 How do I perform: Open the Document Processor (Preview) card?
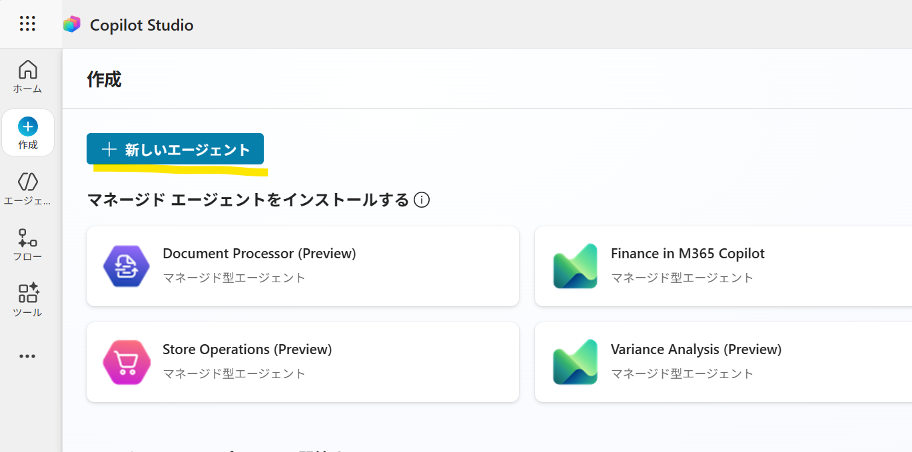pos(302,266)
